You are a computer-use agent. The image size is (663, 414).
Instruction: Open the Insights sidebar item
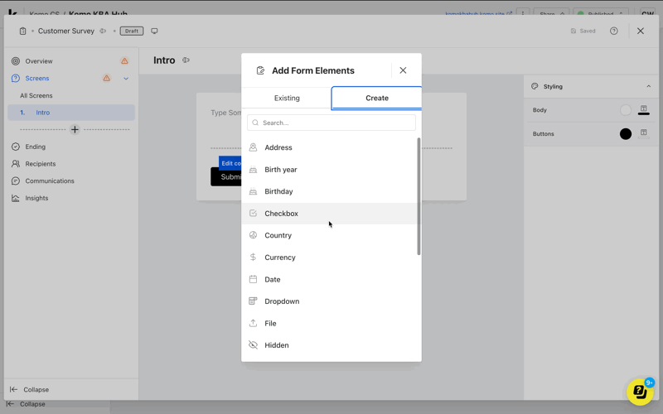pyautogui.click(x=36, y=199)
